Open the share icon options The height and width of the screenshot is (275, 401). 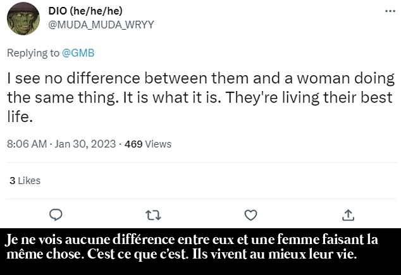pyautogui.click(x=348, y=215)
